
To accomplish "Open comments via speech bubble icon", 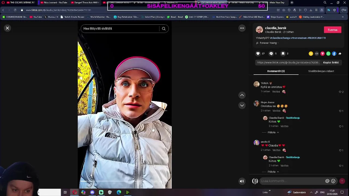I will coord(271,54).
